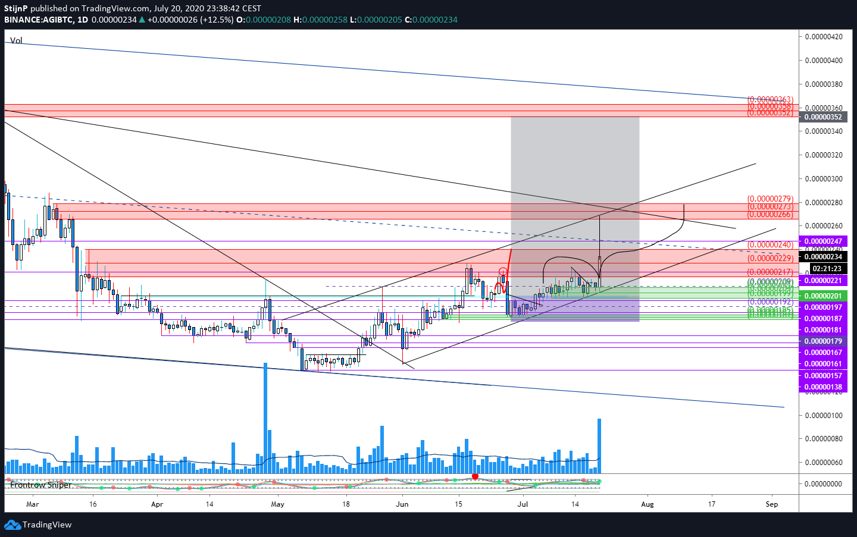Click the purple stop-loss box below price
The width and height of the screenshot is (857, 537).
point(575,309)
